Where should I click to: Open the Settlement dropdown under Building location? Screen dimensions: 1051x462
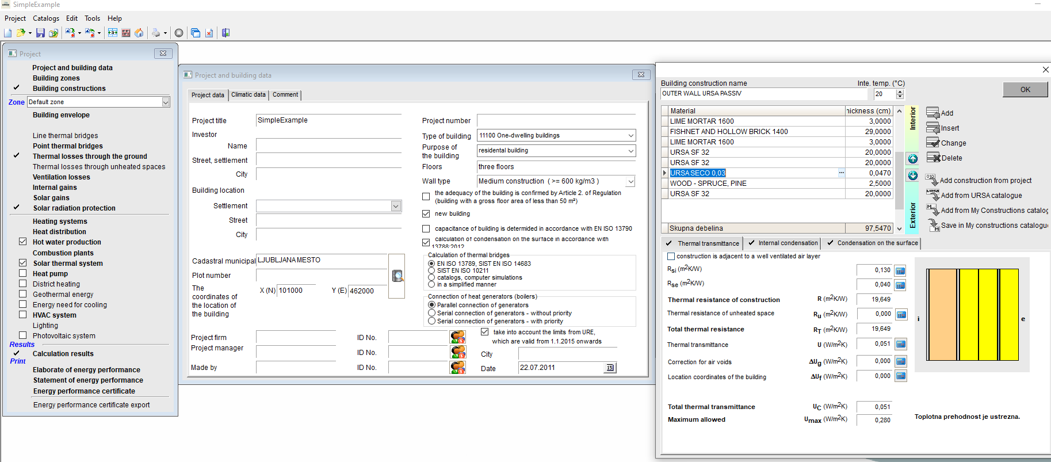tap(396, 206)
